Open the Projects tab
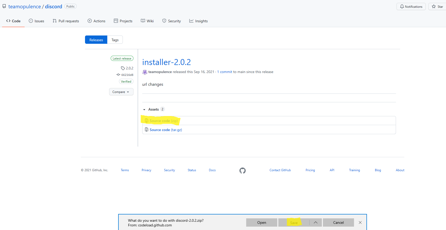Image resolution: width=446 pixels, height=230 pixels. click(123, 21)
